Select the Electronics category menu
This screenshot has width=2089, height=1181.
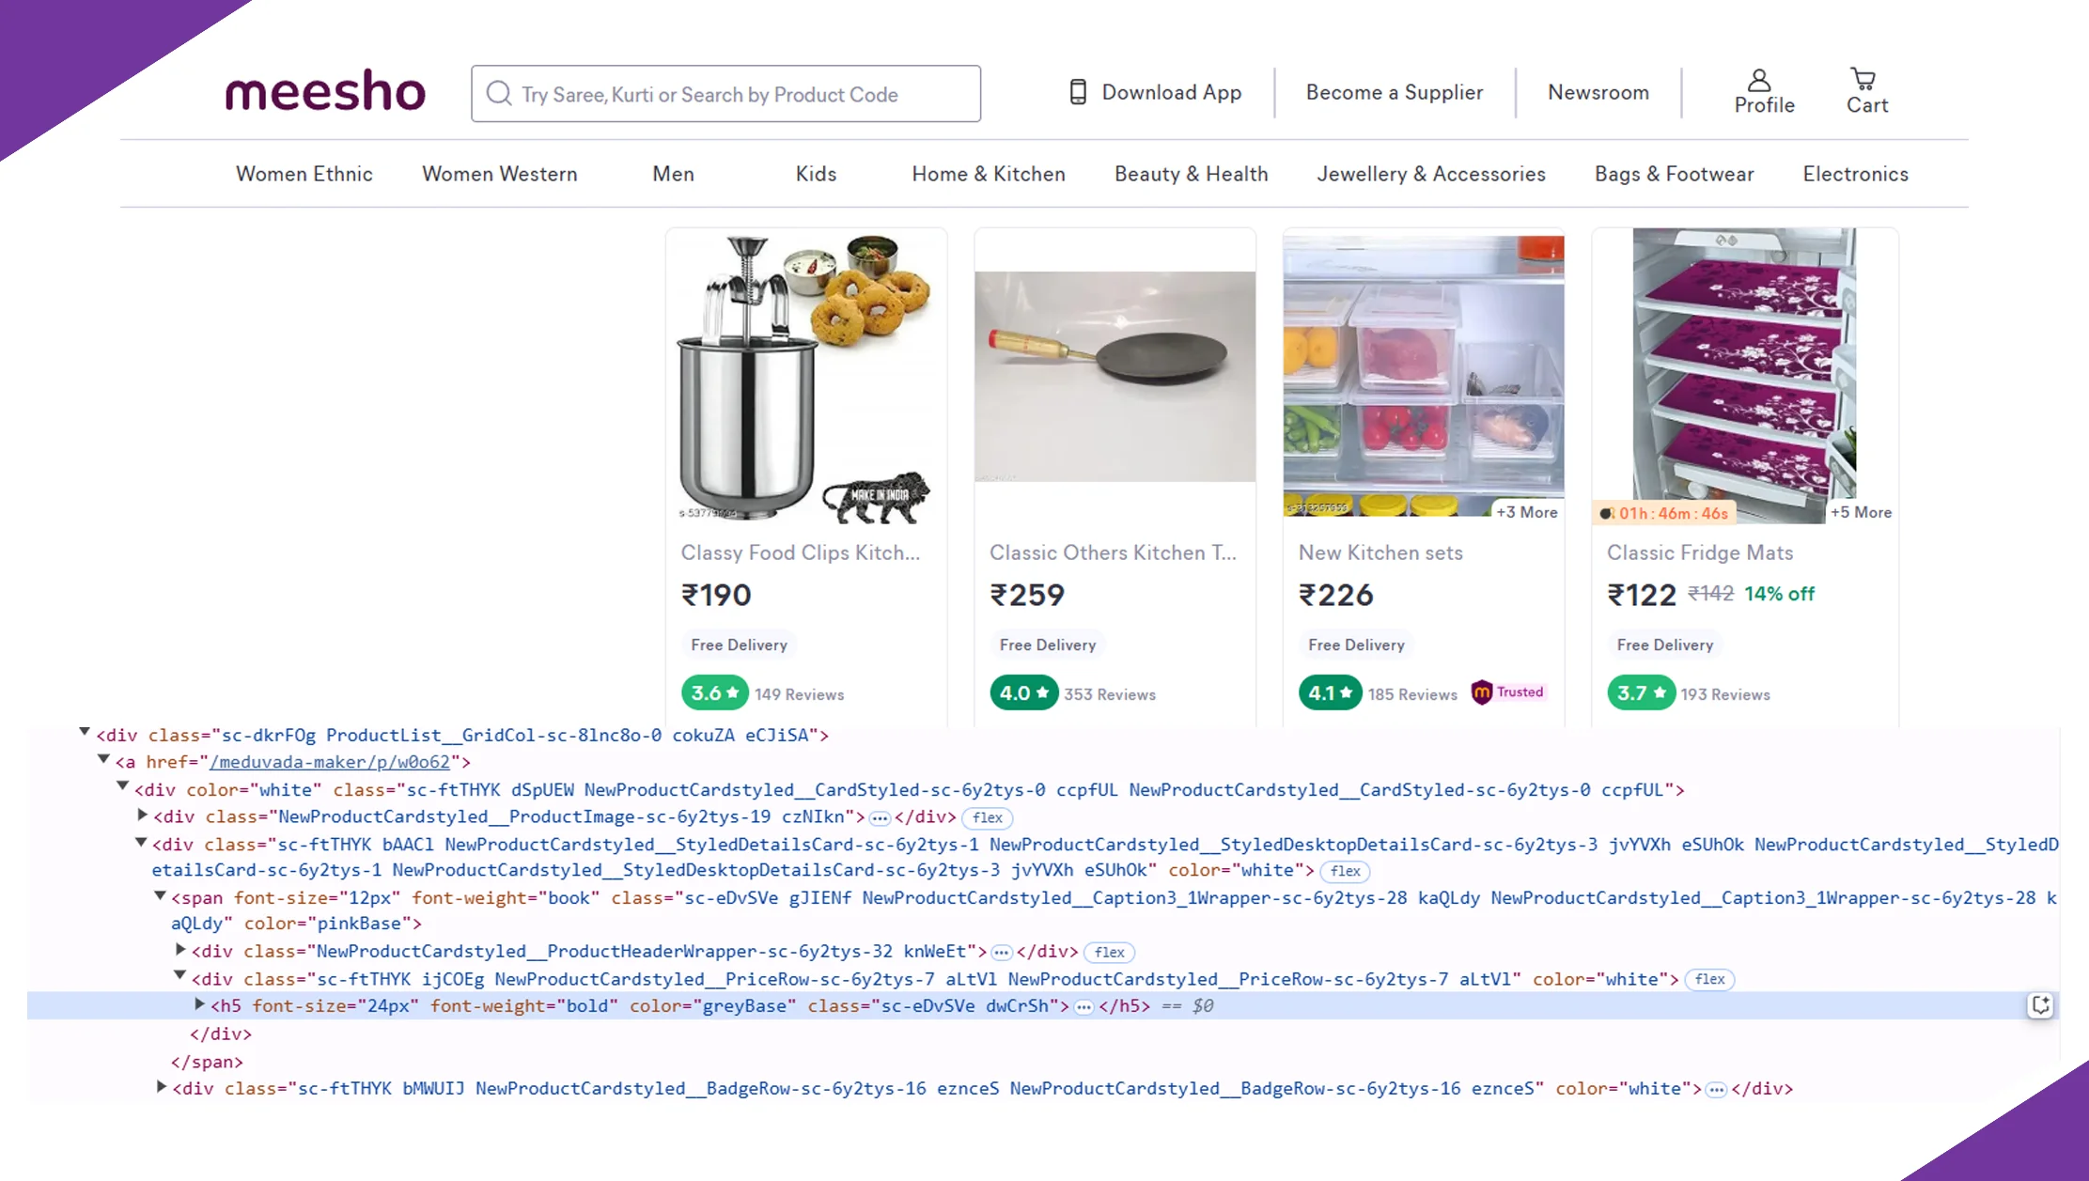(1855, 174)
